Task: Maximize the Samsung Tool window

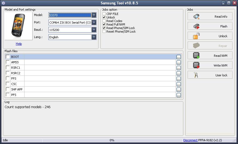Action: [229, 3]
